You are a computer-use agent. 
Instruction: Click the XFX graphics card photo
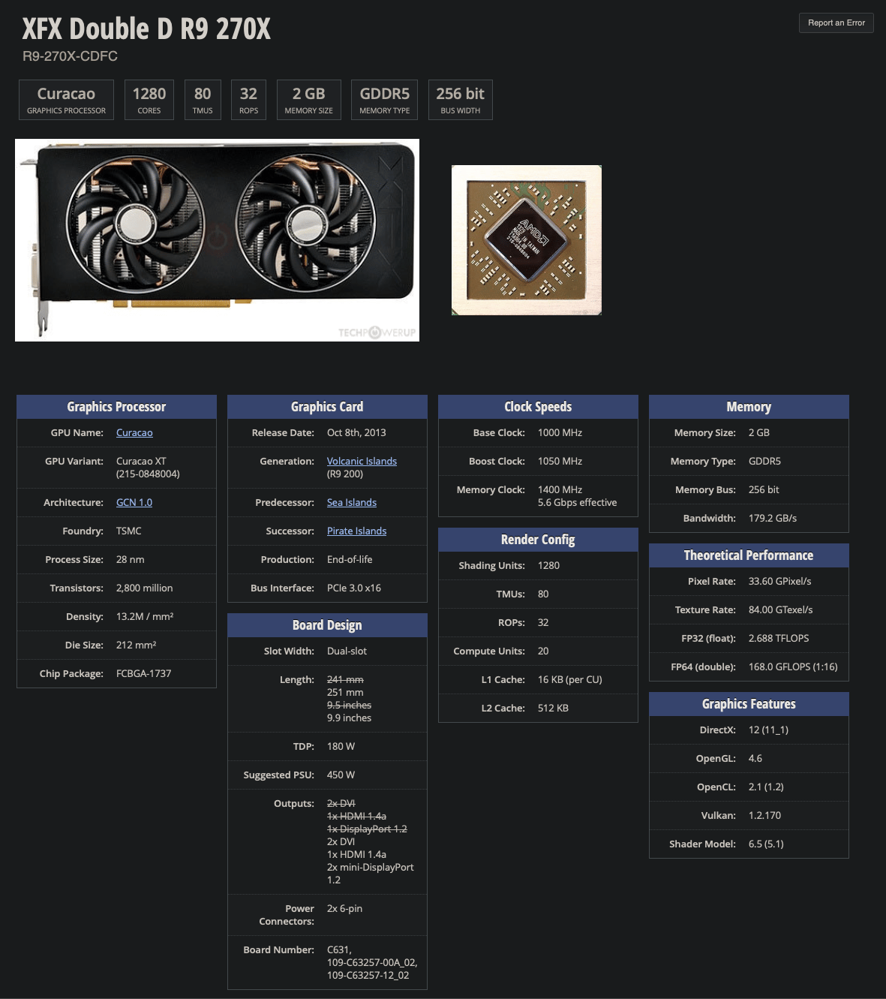tap(217, 240)
